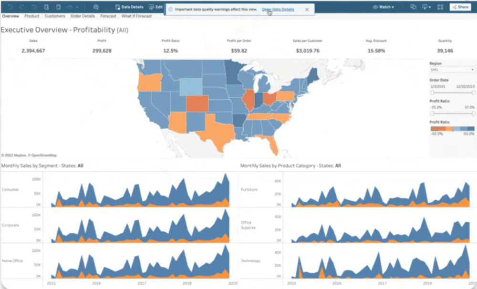Click the Redo arrow in the toolbar
The height and width of the screenshot is (289, 477).
[x=22, y=7]
